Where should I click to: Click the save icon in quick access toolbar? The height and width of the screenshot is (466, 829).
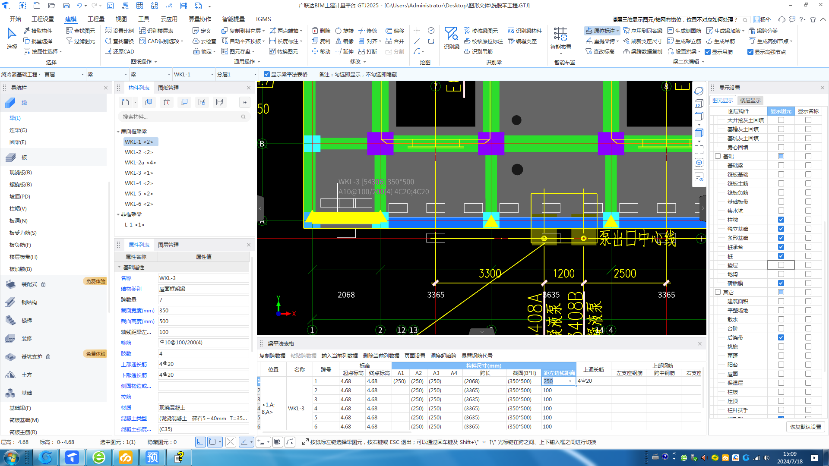66,6
